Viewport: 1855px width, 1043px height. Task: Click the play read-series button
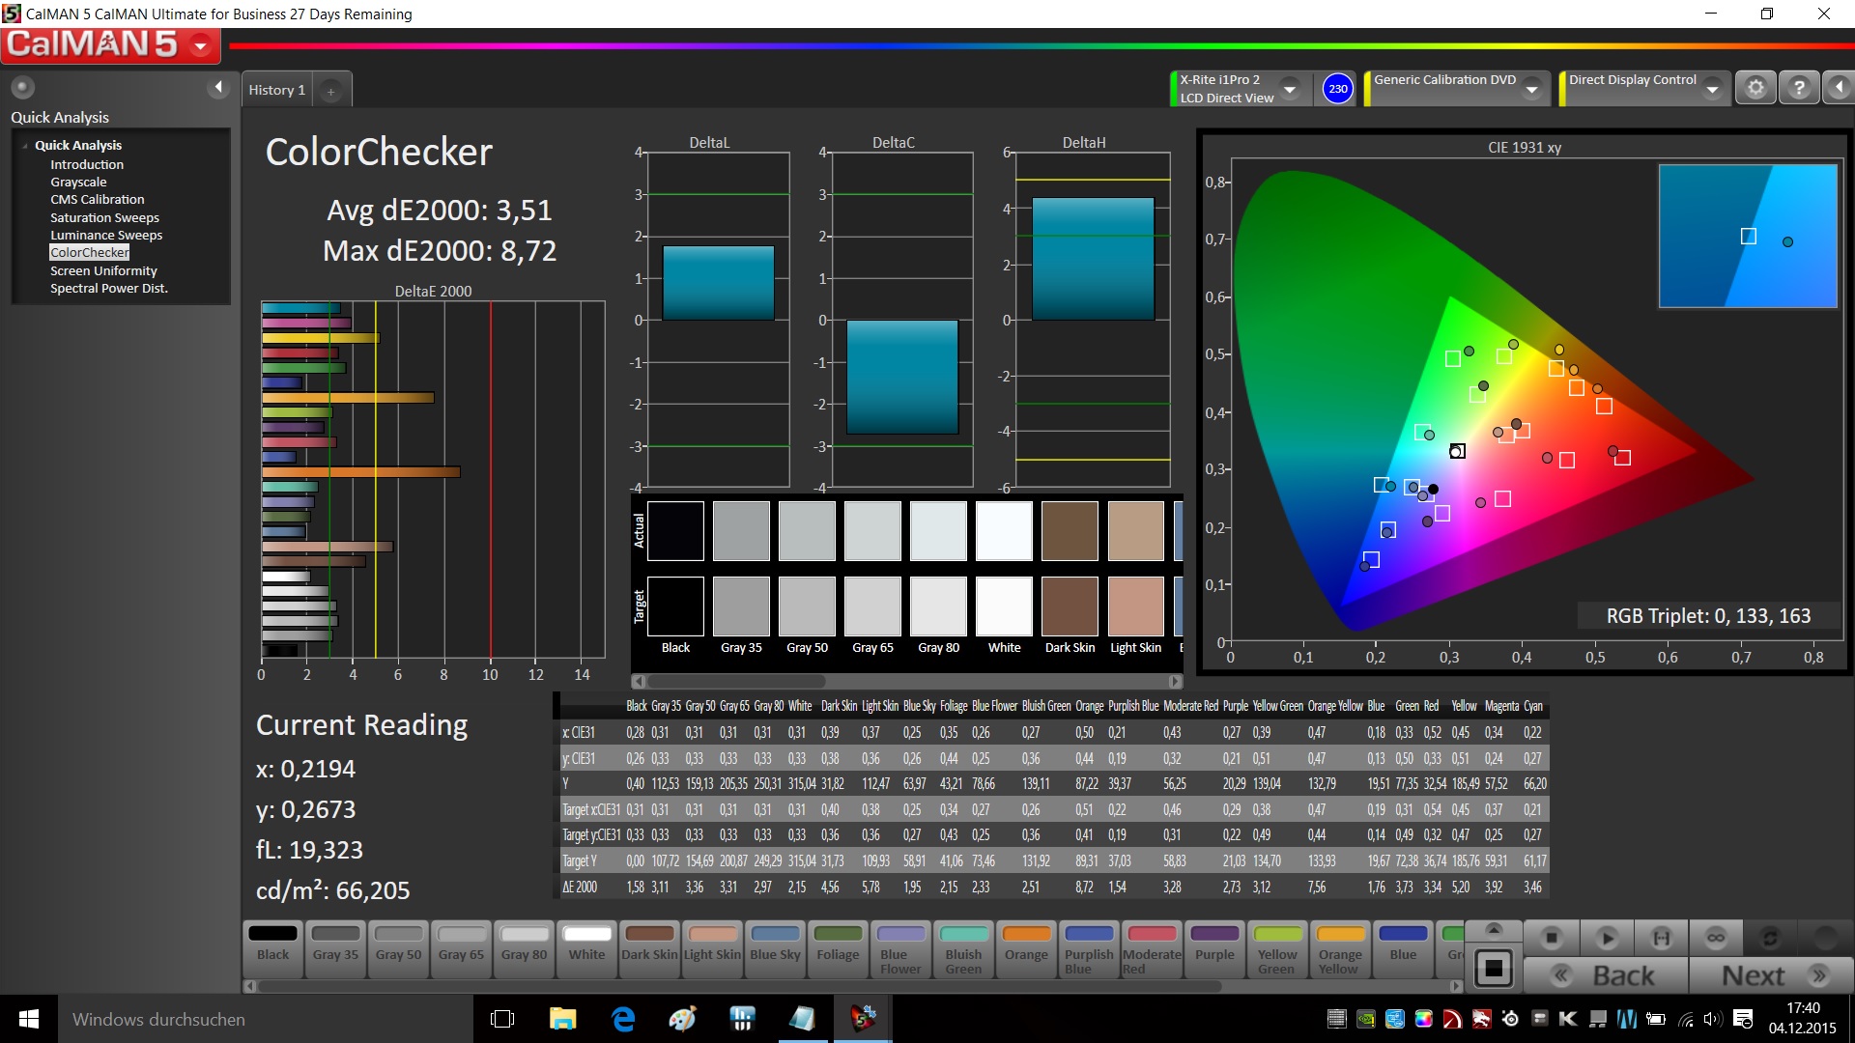[1607, 938]
